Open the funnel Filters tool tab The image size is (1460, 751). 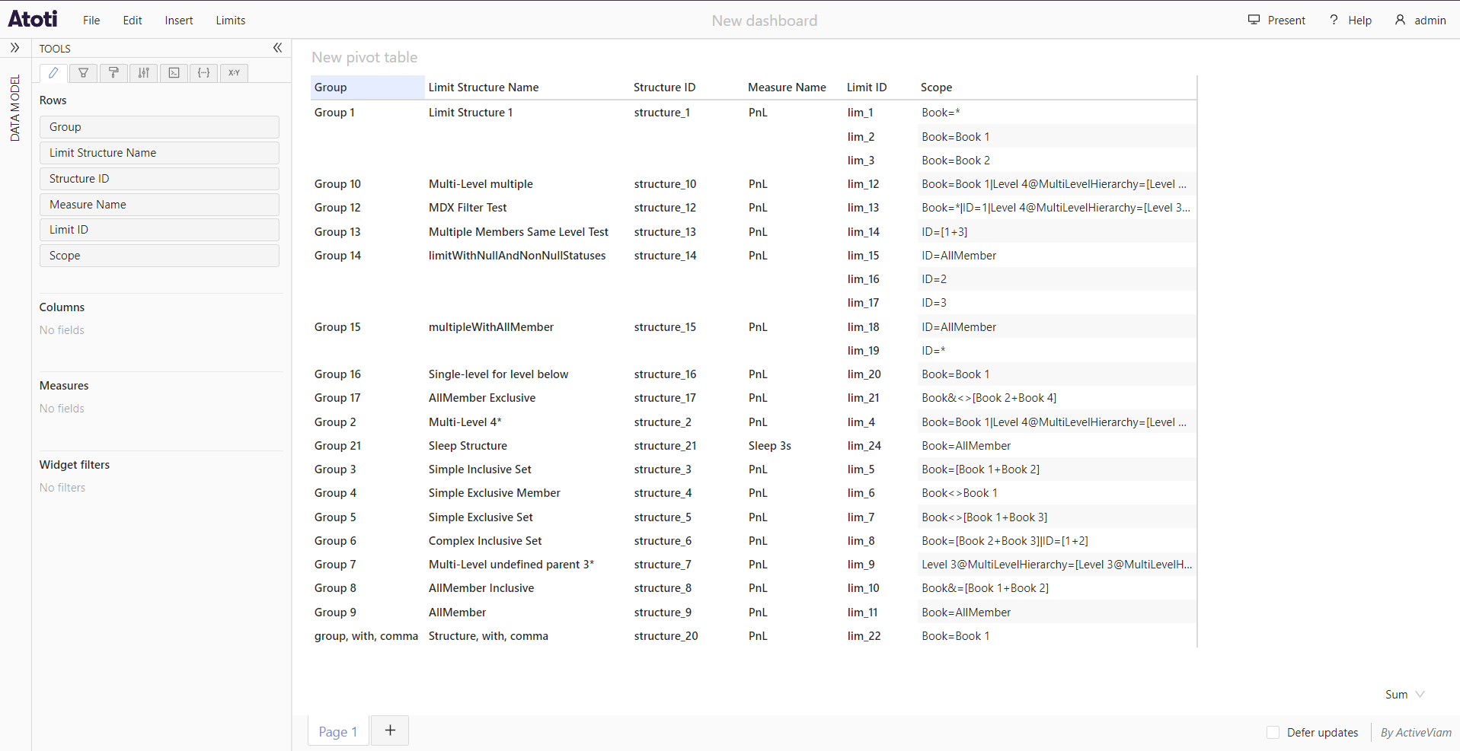84,73
